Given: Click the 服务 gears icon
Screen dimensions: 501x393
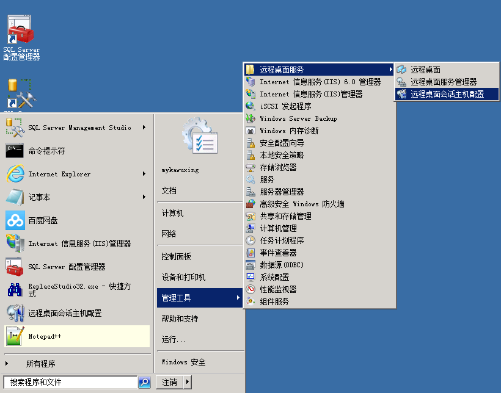Looking at the screenshot, I should pyautogui.click(x=250, y=179).
